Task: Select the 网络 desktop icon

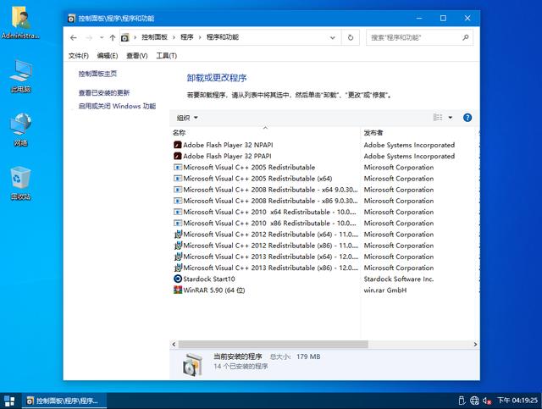Action: [20, 124]
